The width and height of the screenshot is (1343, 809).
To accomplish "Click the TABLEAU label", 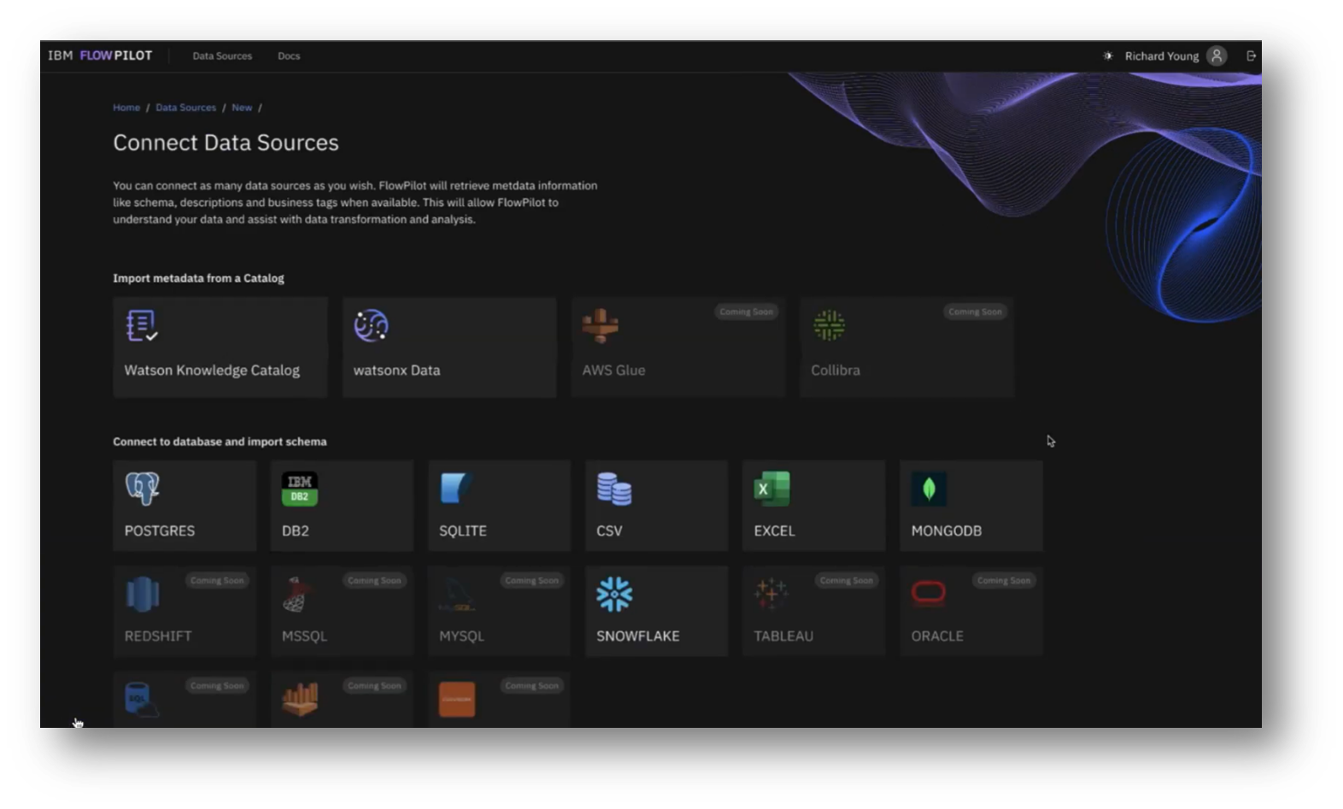I will click(x=783, y=636).
